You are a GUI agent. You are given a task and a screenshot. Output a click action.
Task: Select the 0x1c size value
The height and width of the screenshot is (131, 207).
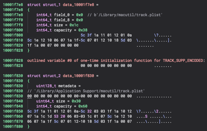[74, 25]
